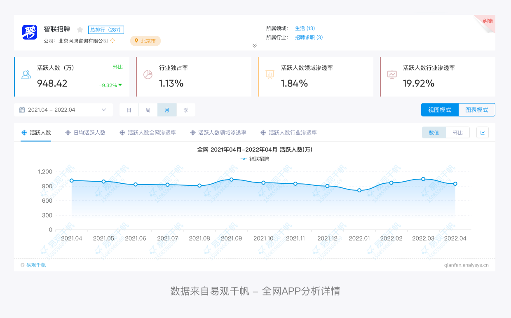Select the 活跃人数 tab

[x=36, y=133]
